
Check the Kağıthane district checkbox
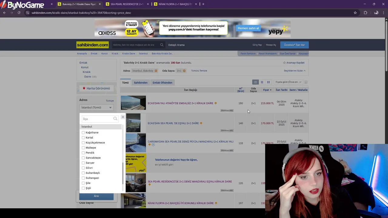83,133
